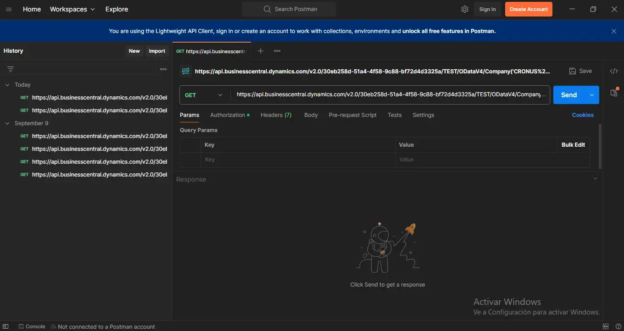Open the hamburger menu icon
The image size is (624, 331).
[x=8, y=9]
